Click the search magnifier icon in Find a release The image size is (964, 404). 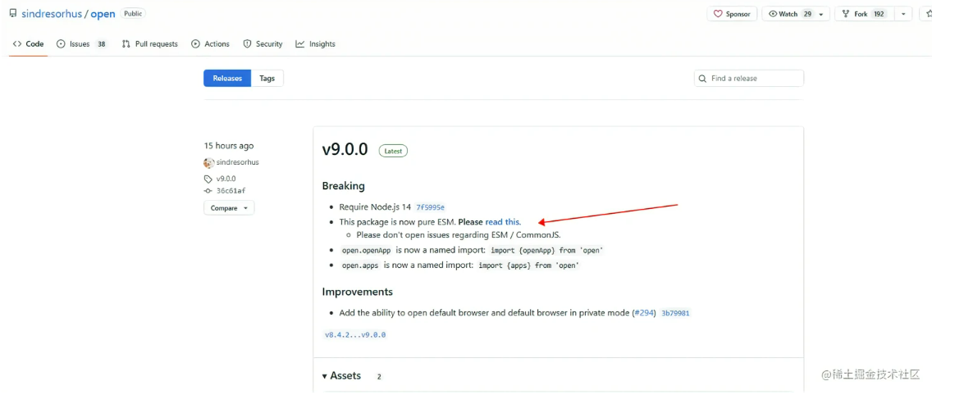coord(703,79)
